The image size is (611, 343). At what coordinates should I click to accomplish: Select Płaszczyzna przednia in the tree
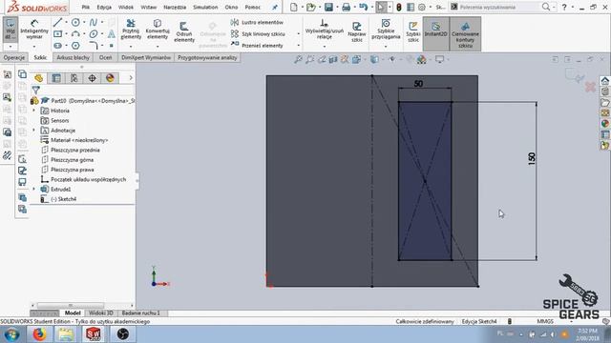[x=71, y=151]
